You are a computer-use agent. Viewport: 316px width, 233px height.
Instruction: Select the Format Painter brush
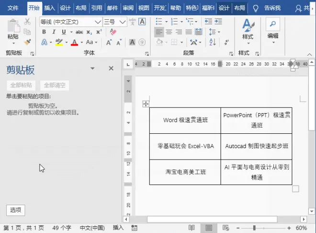pos(27,42)
